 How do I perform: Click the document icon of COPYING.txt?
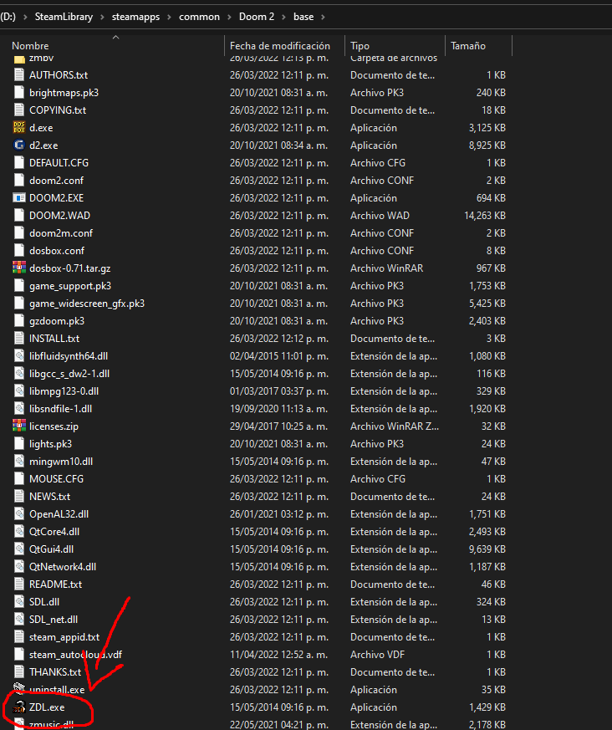point(19,110)
